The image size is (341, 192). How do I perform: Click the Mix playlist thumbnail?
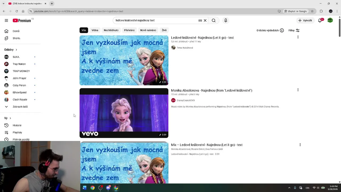click(x=124, y=163)
